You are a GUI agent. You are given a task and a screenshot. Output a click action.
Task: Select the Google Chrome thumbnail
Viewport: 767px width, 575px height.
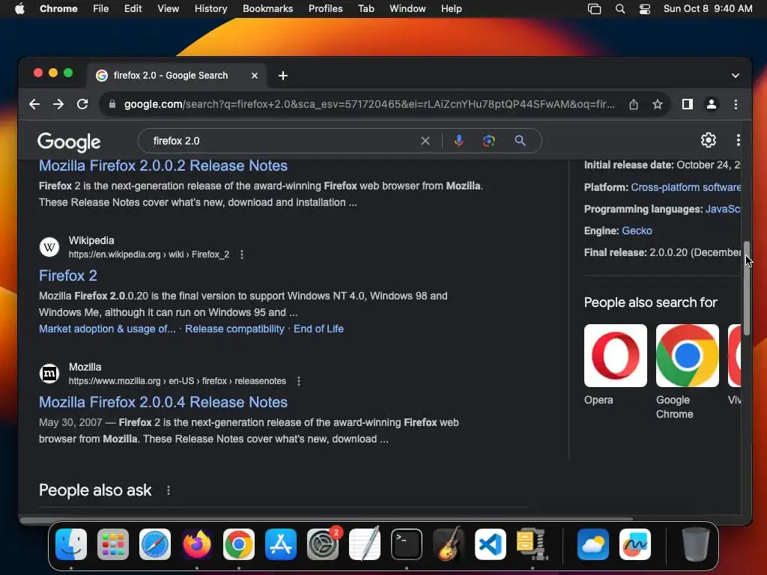tap(688, 356)
